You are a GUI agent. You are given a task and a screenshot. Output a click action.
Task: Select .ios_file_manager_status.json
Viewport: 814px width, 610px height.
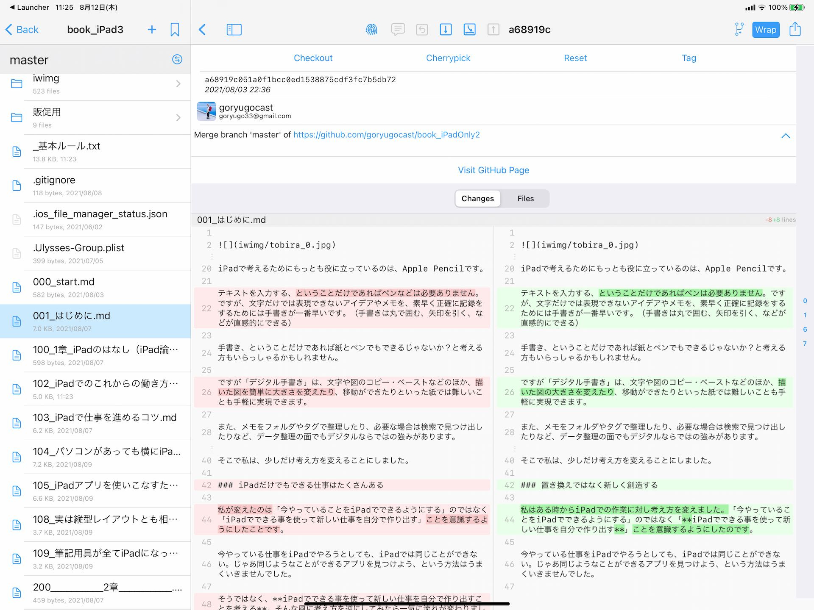pyautogui.click(x=95, y=219)
